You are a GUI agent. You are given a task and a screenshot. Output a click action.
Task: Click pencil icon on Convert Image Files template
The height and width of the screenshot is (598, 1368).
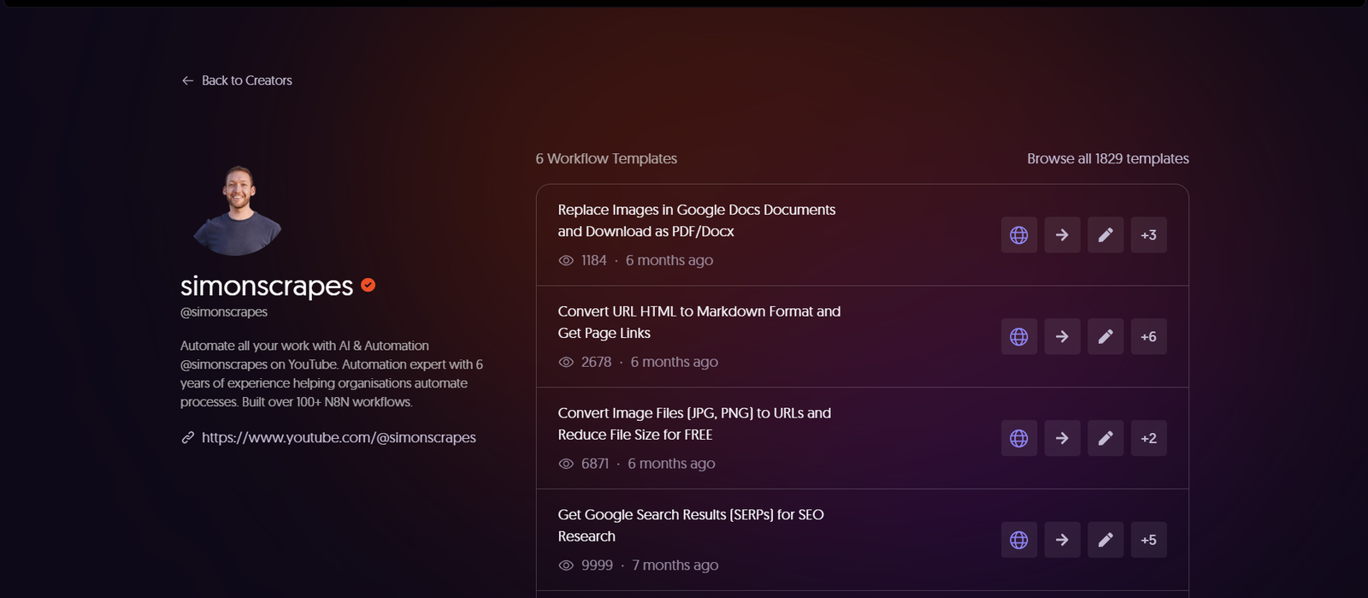tap(1106, 438)
